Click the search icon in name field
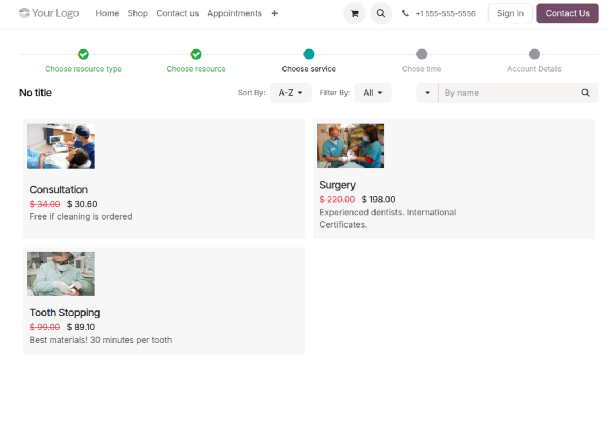Screen dimensions: 608x446 pos(585,93)
